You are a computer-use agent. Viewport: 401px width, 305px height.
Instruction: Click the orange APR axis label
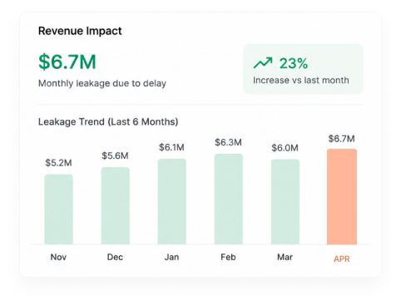click(x=342, y=258)
